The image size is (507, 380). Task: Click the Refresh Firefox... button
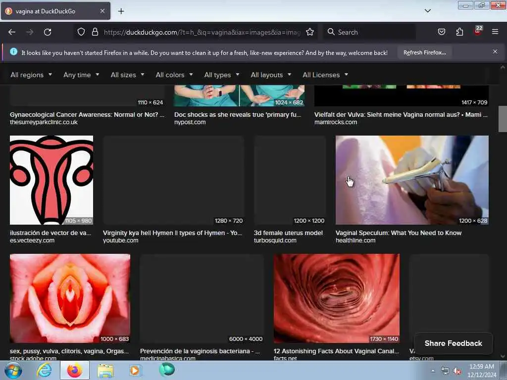pyautogui.click(x=424, y=52)
